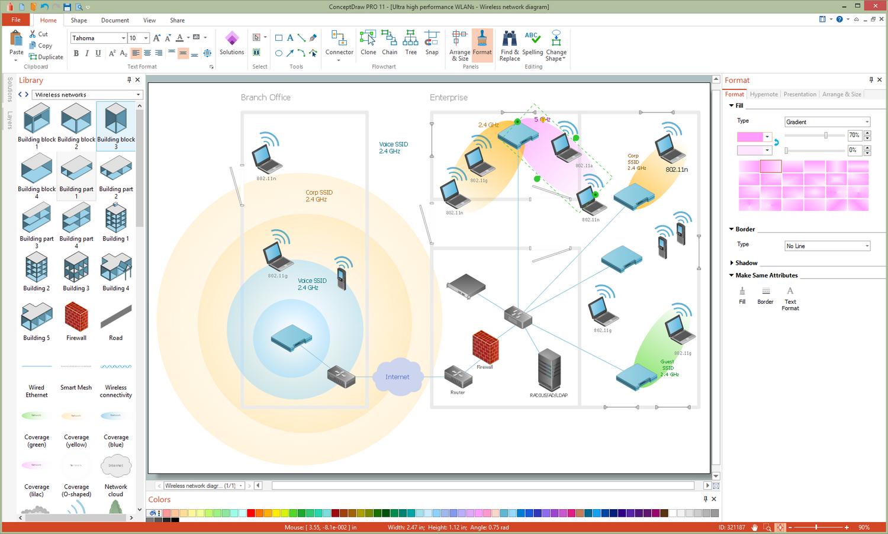The height and width of the screenshot is (534, 888).
Task: Switch to the Document ribbon tab
Action: (115, 20)
